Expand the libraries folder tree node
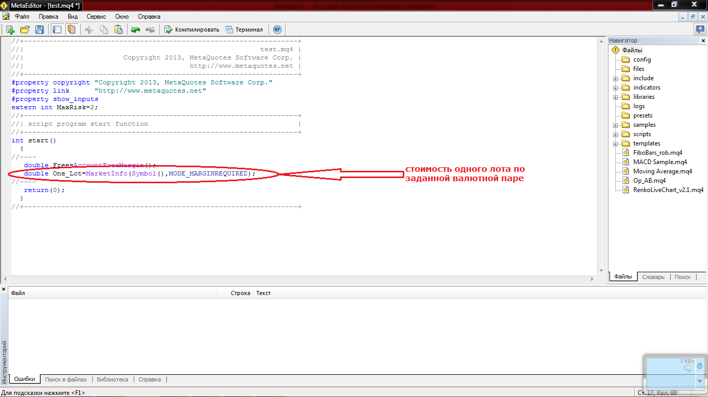The width and height of the screenshot is (708, 397). tap(616, 97)
